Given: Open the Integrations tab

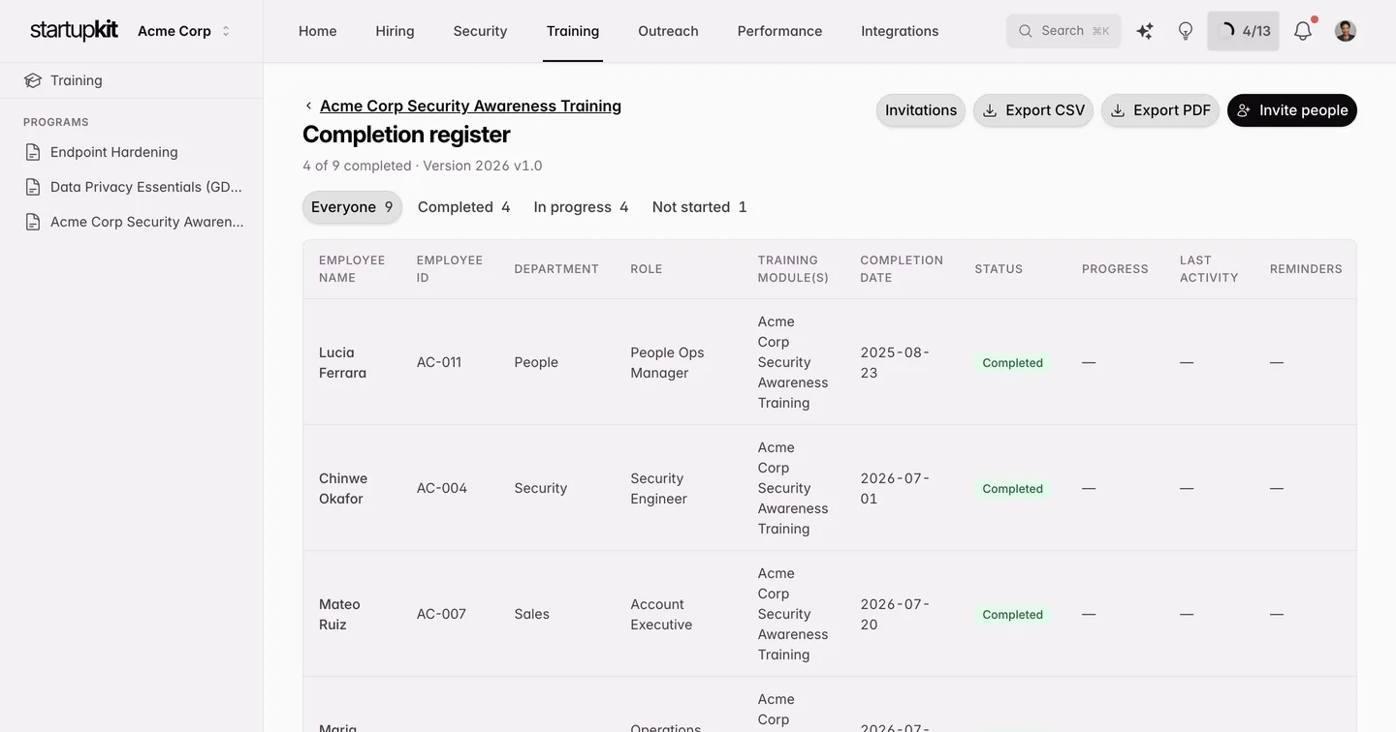Looking at the screenshot, I should 901,31.
